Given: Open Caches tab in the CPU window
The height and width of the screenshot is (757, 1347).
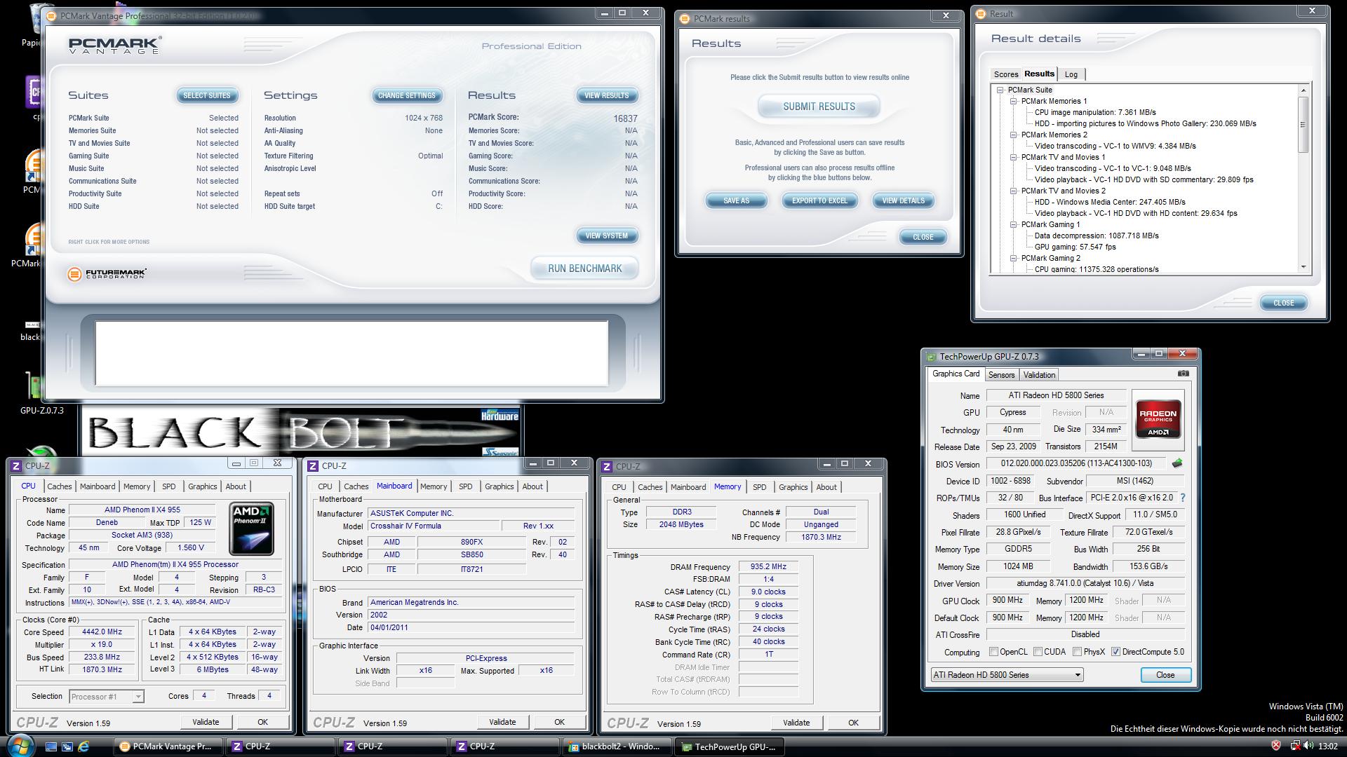Looking at the screenshot, I should (x=59, y=486).
